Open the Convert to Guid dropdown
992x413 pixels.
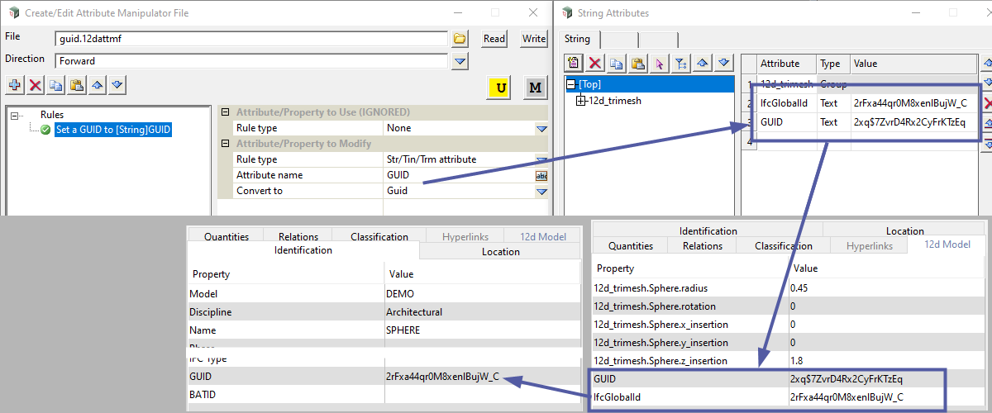[x=541, y=191]
